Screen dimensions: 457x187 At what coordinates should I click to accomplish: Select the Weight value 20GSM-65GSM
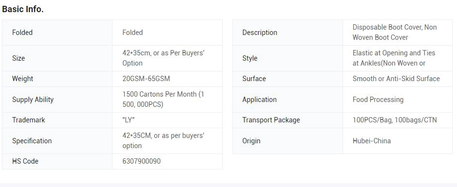click(x=146, y=79)
